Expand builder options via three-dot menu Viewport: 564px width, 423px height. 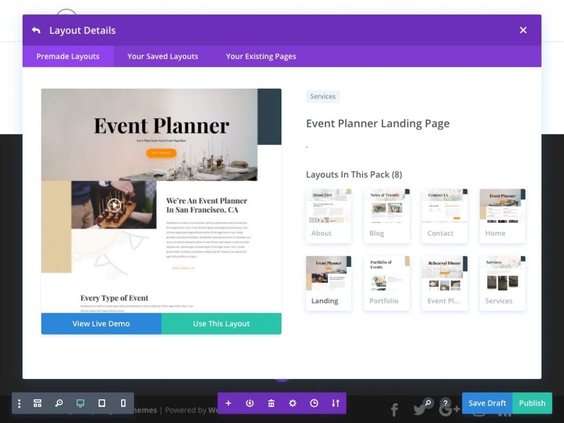click(x=19, y=403)
